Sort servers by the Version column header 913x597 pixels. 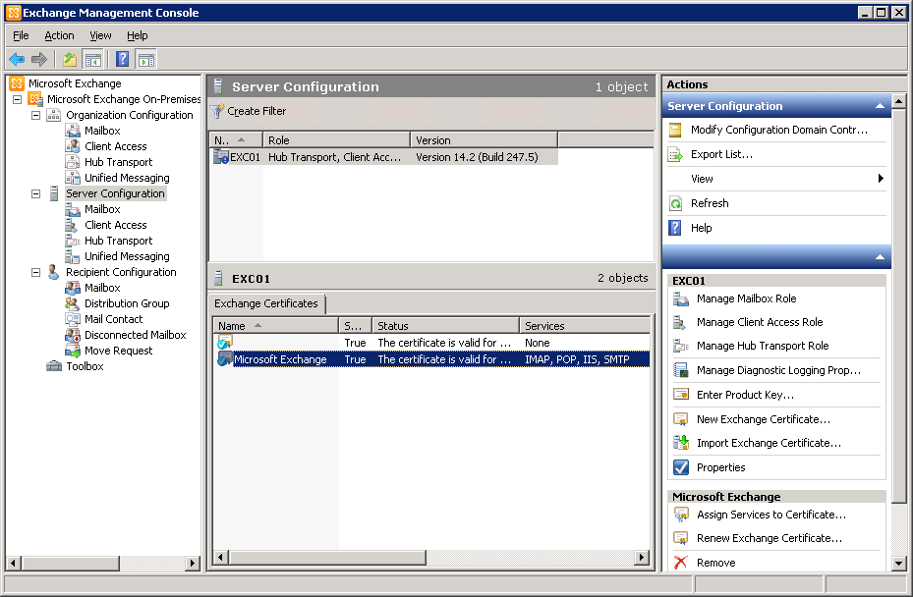[485, 140]
